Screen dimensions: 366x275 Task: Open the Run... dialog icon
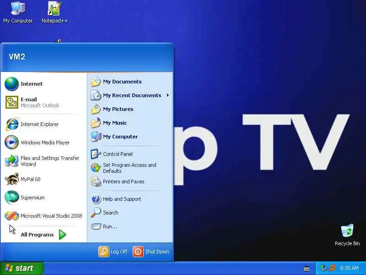pyautogui.click(x=96, y=226)
